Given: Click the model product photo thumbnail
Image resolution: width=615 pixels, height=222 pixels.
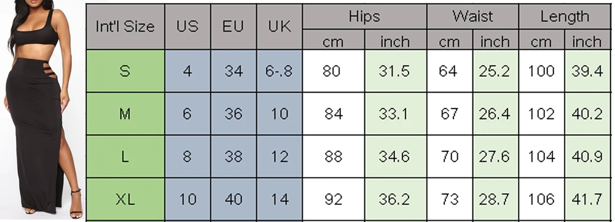Looking at the screenshot, I should click(42, 111).
